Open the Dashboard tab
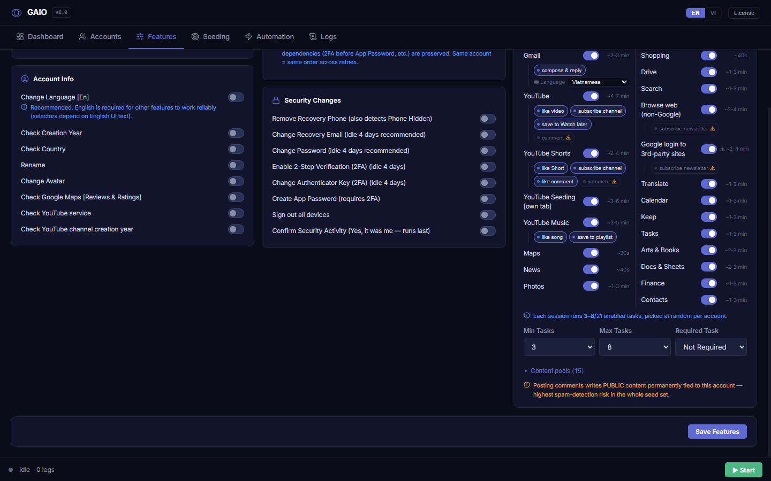 40,37
